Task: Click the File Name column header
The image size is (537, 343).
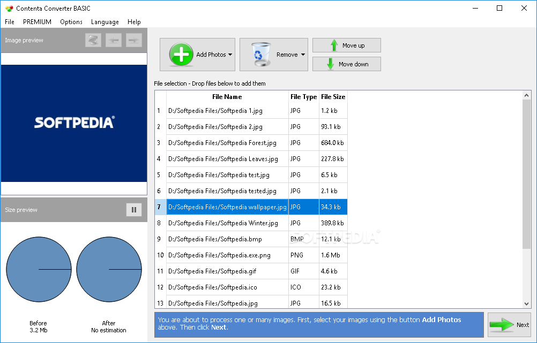Action: 227,97
